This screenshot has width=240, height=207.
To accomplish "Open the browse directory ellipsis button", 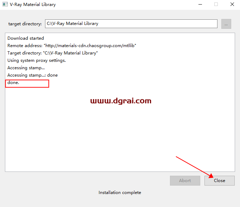I will 226,24.
